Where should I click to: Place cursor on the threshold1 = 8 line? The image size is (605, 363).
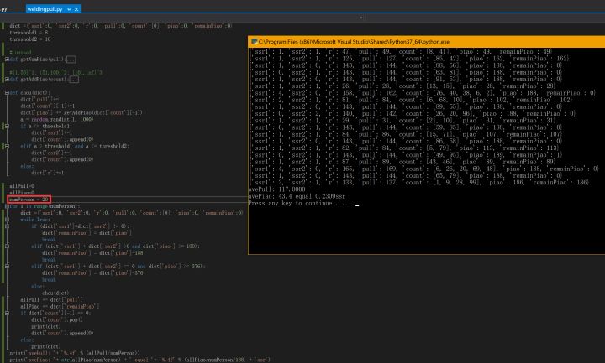pos(28,32)
